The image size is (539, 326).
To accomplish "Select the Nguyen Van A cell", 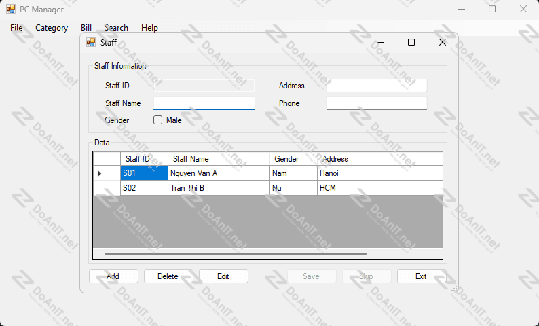I will coord(219,173).
